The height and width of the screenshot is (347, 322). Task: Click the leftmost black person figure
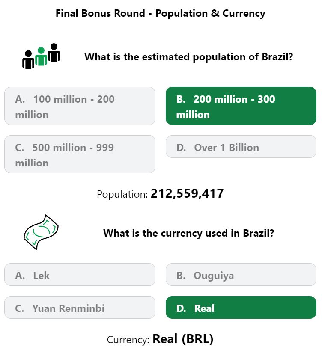click(28, 59)
